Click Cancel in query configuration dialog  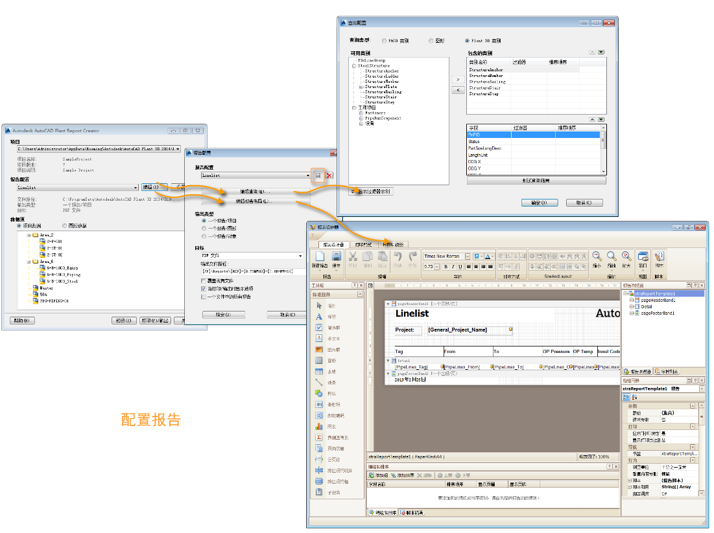pyautogui.click(x=584, y=203)
